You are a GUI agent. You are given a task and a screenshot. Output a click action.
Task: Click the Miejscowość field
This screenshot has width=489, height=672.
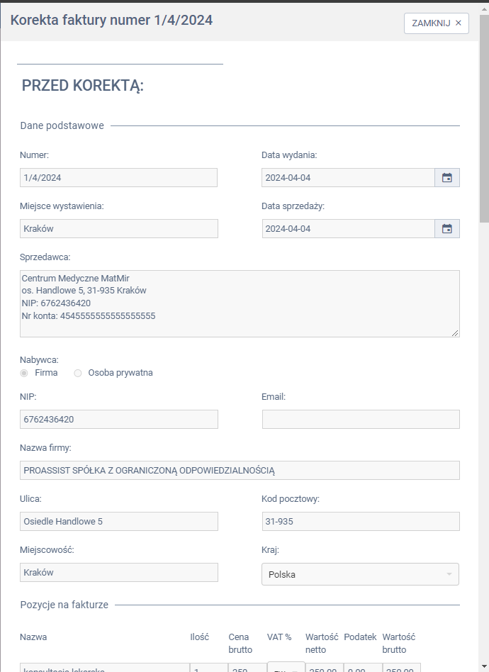118,573
